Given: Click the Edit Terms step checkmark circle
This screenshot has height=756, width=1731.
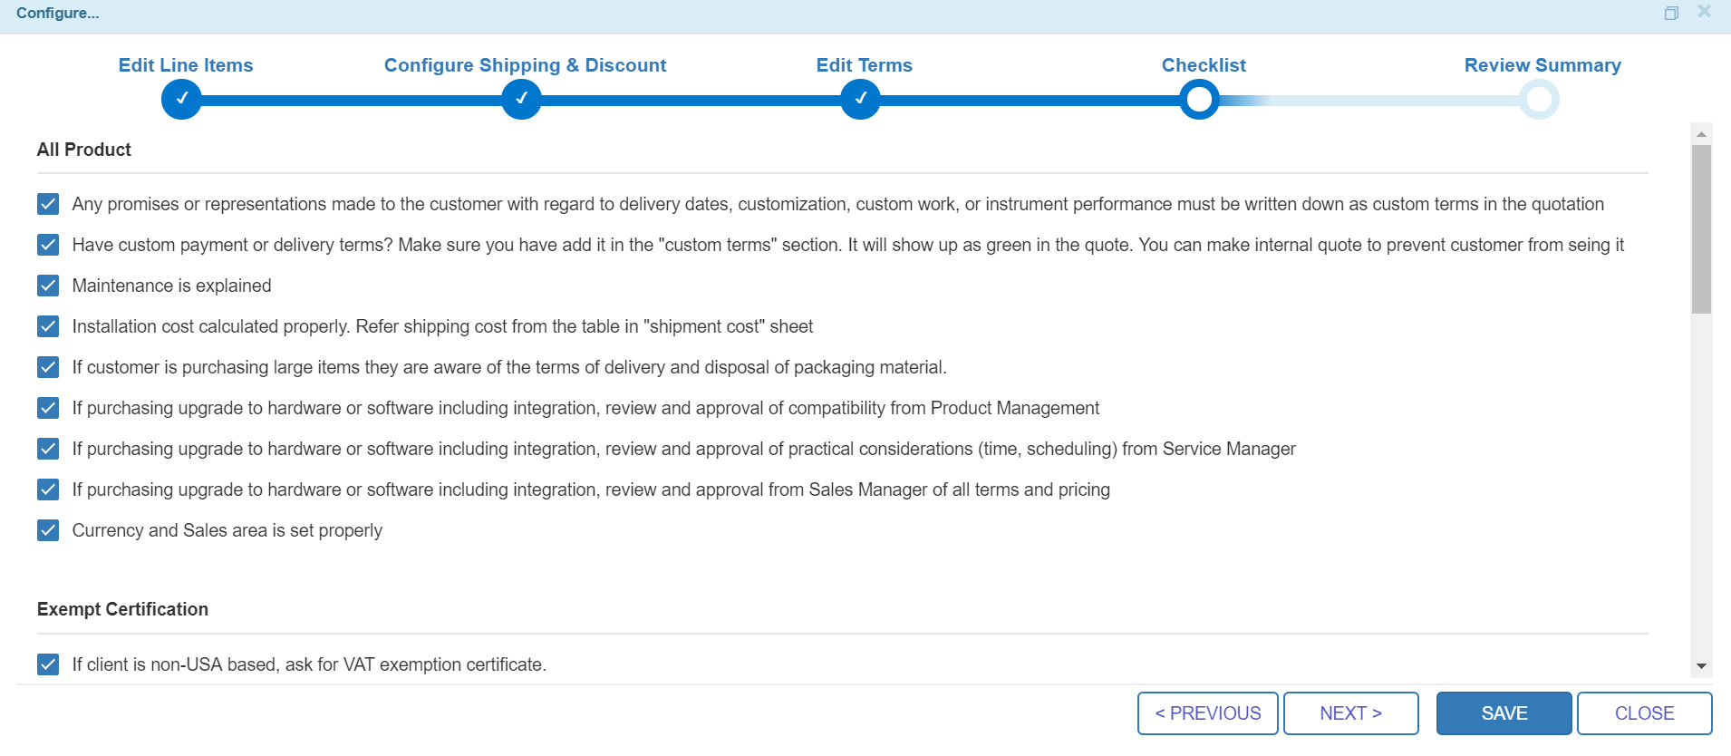Looking at the screenshot, I should [860, 99].
